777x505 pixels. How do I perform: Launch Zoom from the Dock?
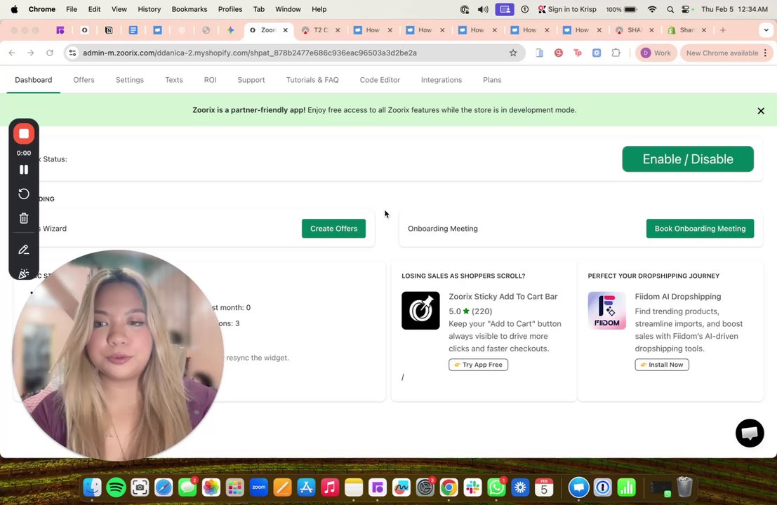pyautogui.click(x=259, y=487)
